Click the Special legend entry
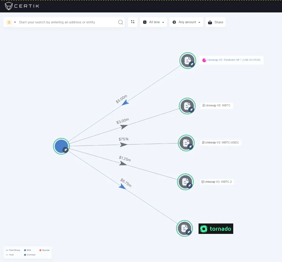This screenshot has height=262, width=282. click(45, 250)
